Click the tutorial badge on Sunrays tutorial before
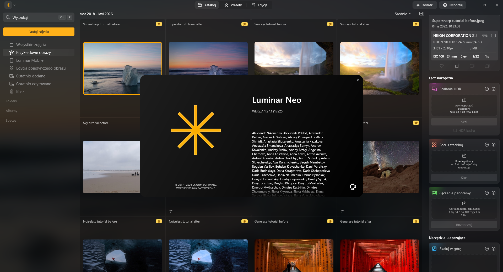 tap(330, 24)
